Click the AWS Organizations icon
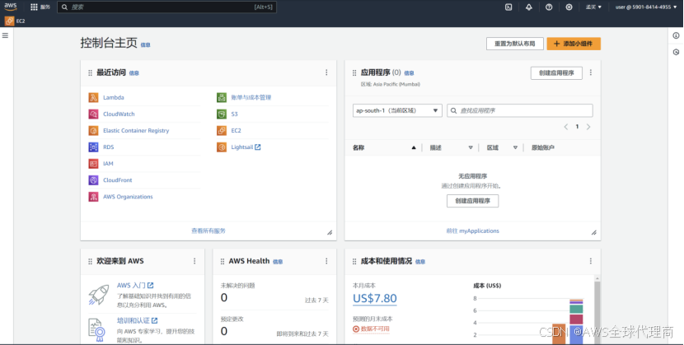The width and height of the screenshot is (684, 345). pos(93,197)
